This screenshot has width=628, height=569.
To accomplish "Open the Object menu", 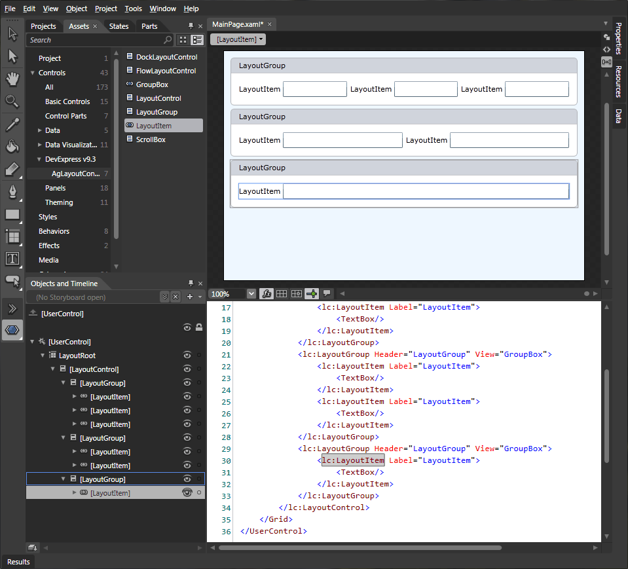I will tap(77, 9).
